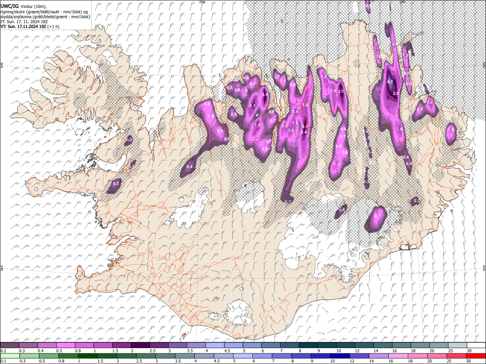The width and height of the screenshot is (486, 364).
Task: Pick the light pink 16 swatch in the lower legend
Action: point(398,356)
